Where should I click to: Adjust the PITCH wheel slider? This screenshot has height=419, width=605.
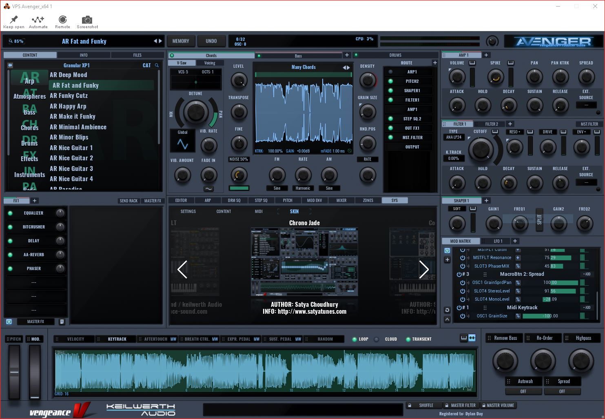[x=14, y=372]
